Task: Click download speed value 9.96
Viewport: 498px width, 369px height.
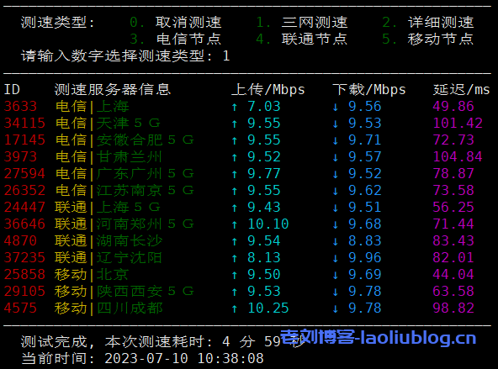Action: (364, 258)
